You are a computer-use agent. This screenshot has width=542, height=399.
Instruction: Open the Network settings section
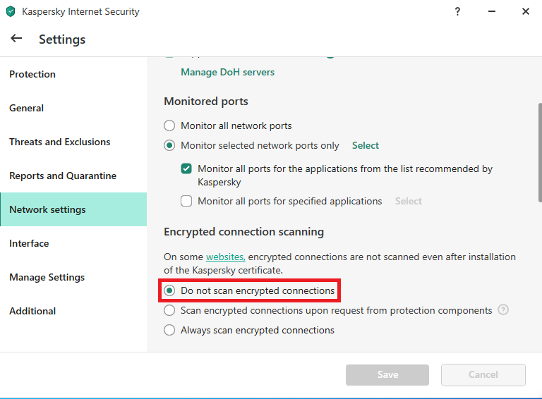click(x=73, y=209)
